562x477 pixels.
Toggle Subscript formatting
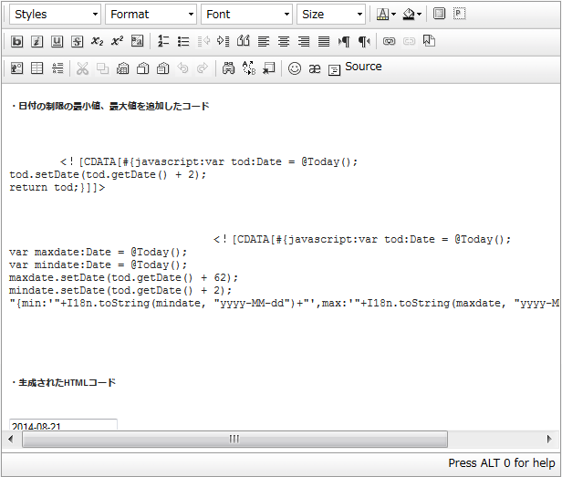pyautogui.click(x=97, y=42)
